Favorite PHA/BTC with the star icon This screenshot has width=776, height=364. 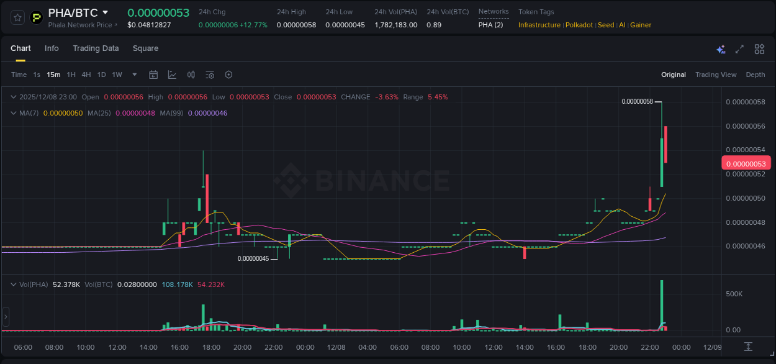pyautogui.click(x=16, y=17)
